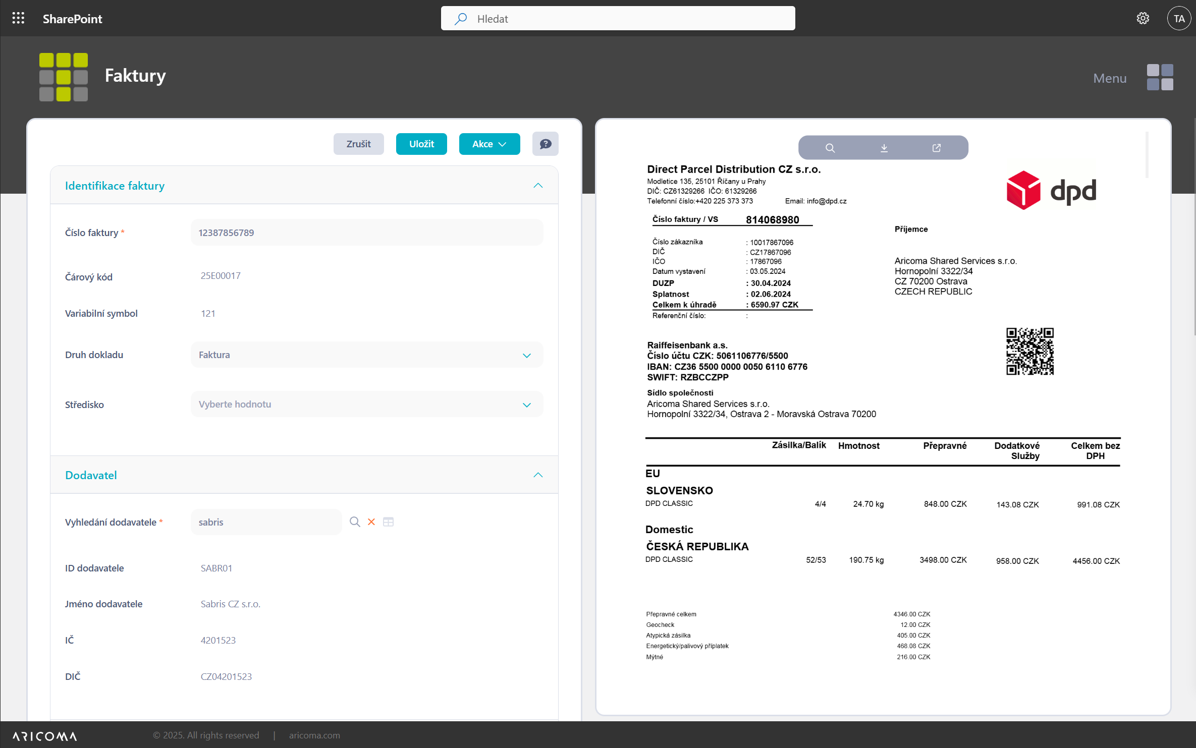Click inside the Hledat search field
The width and height of the screenshot is (1196, 748).
[617, 18]
